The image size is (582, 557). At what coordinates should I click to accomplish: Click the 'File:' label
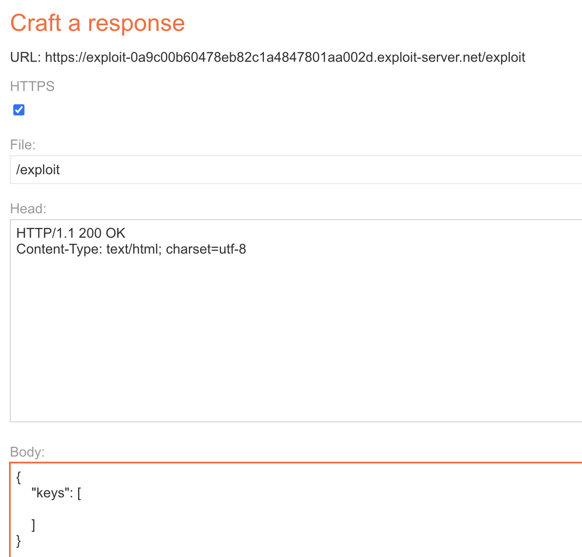point(23,145)
